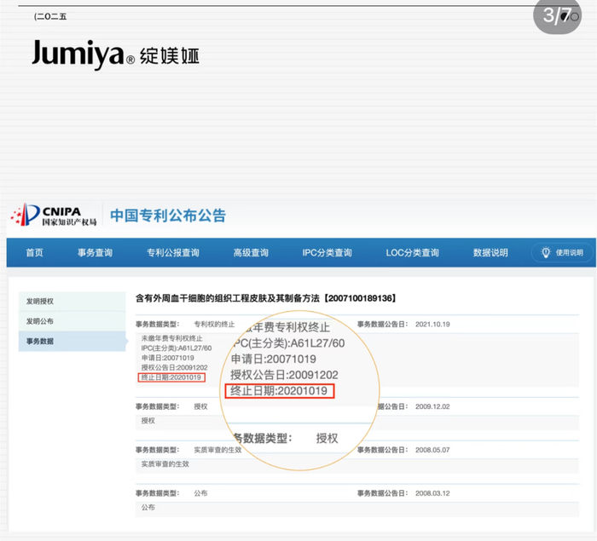The image size is (597, 541).
Task: Click the CNIPA logo
Action: click(x=54, y=215)
